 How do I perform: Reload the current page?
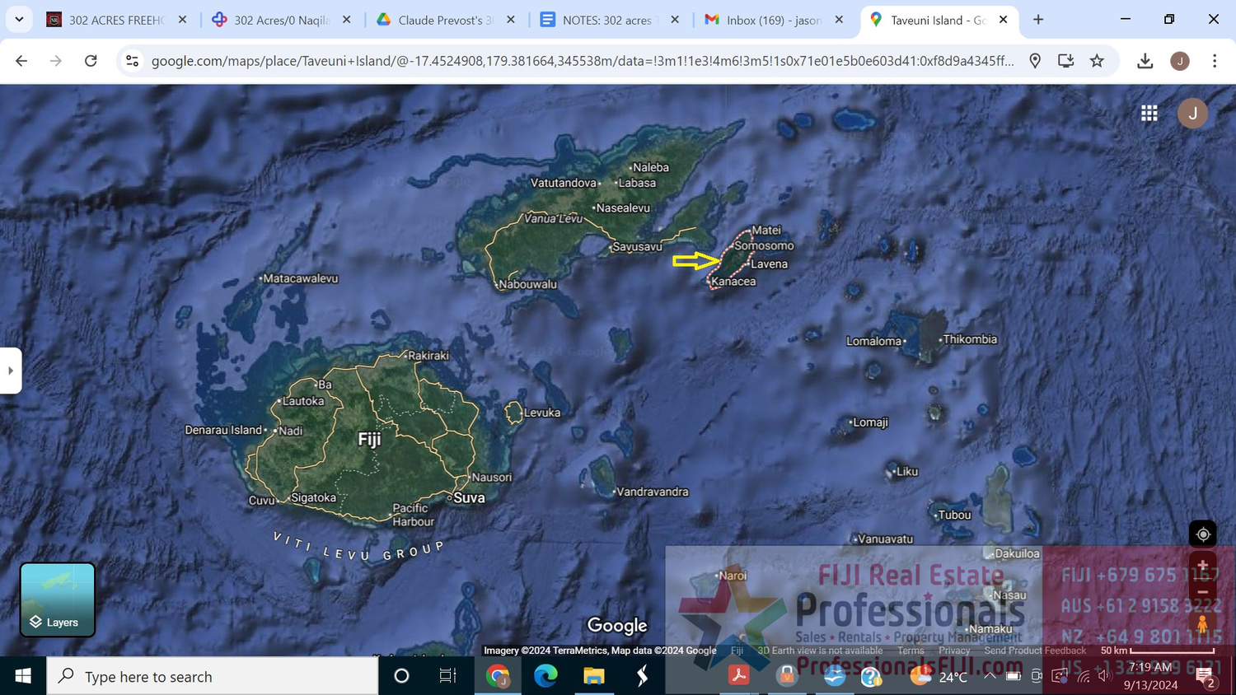point(91,61)
